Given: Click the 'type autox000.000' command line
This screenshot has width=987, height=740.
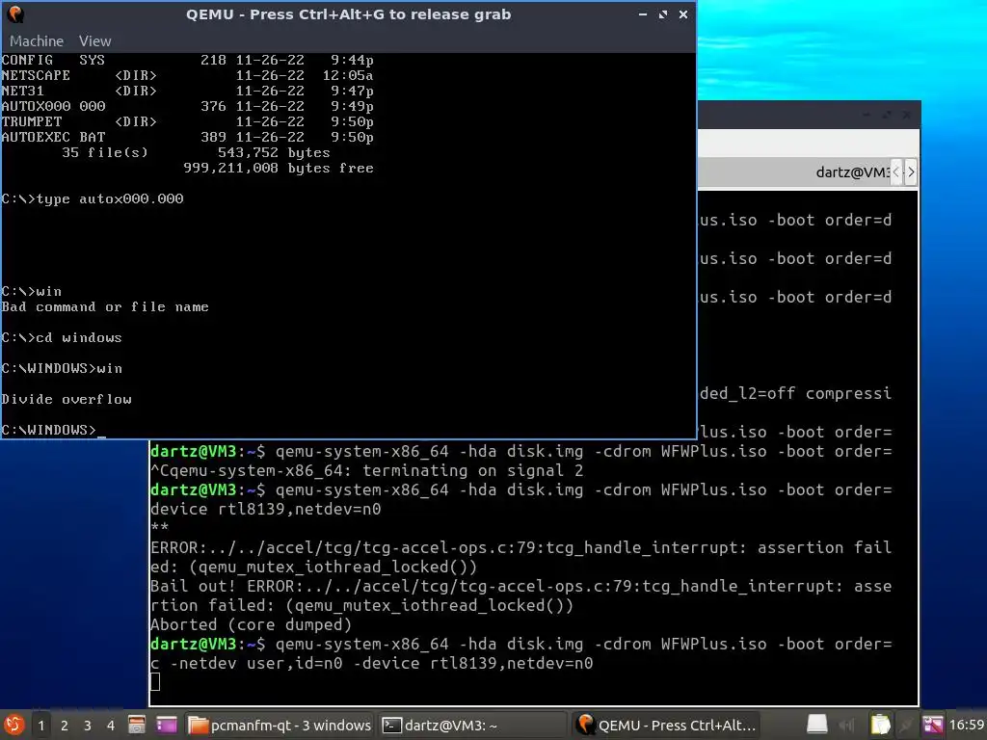Looking at the screenshot, I should pyautogui.click(x=93, y=198).
